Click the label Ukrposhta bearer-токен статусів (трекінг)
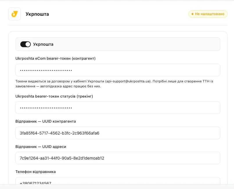This screenshot has width=234, height=189. [x=54, y=96]
